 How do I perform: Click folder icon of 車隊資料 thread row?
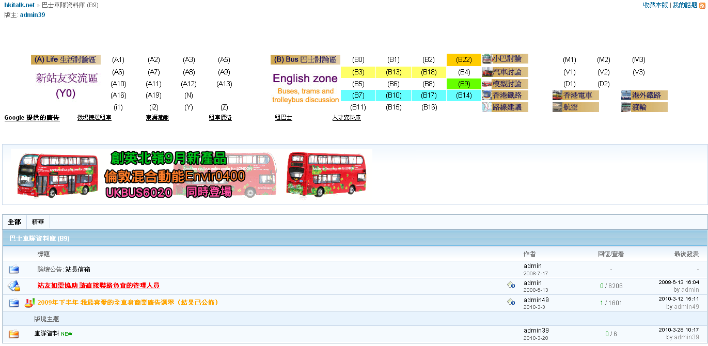tap(14, 334)
